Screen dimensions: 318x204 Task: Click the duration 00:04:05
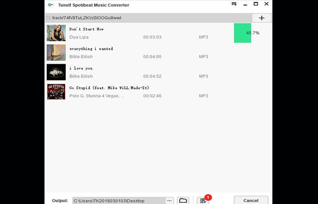pyautogui.click(x=152, y=57)
